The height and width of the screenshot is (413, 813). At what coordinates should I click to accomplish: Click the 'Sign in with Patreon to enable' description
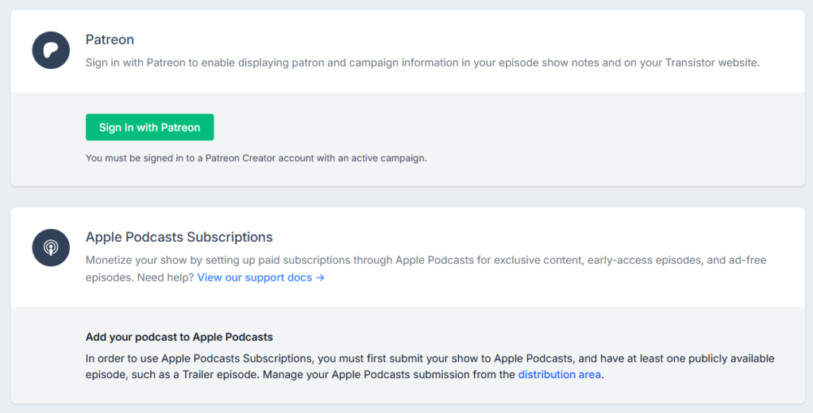click(x=422, y=63)
